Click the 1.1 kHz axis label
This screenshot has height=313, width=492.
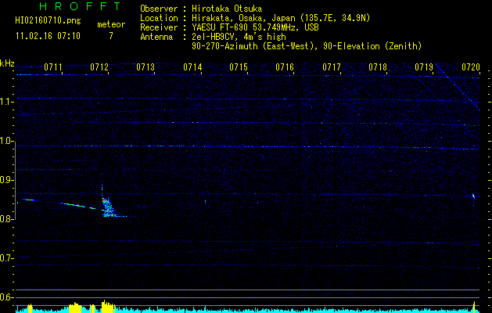7,103
